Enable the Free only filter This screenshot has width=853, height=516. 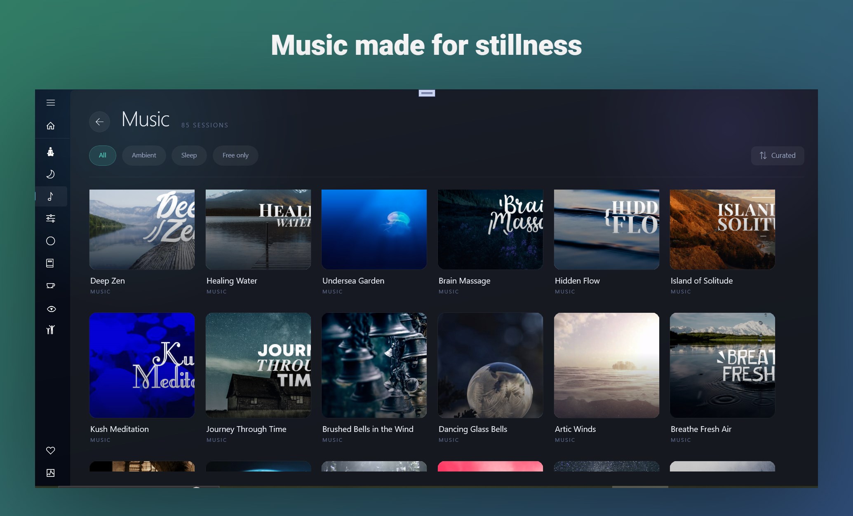coord(235,155)
